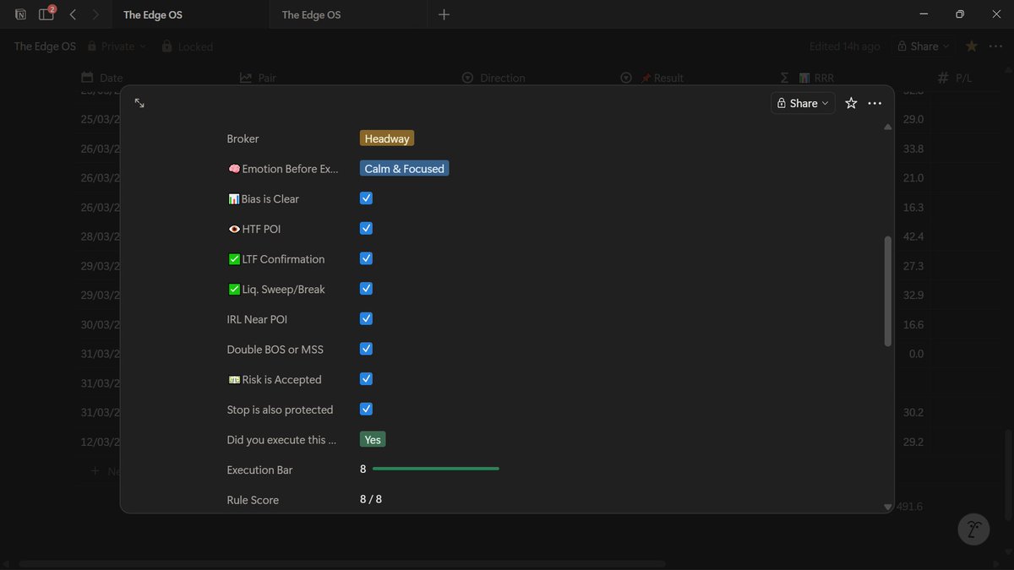The width and height of the screenshot is (1014, 570).
Task: Click the horizontal scrollbar at window bottom
Action: (342, 563)
